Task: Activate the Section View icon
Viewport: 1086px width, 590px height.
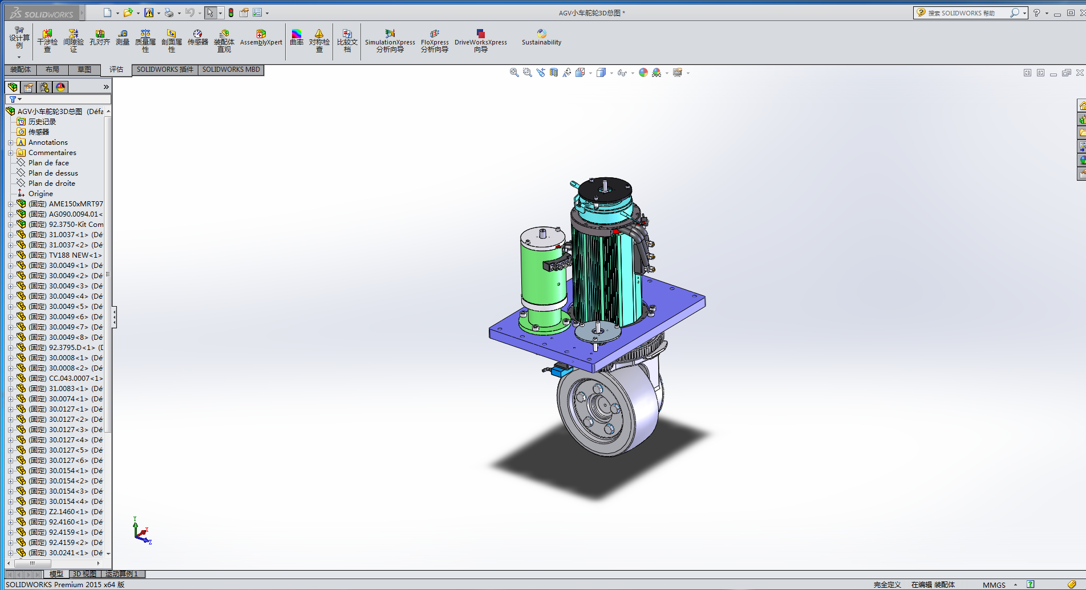Action: [553, 72]
